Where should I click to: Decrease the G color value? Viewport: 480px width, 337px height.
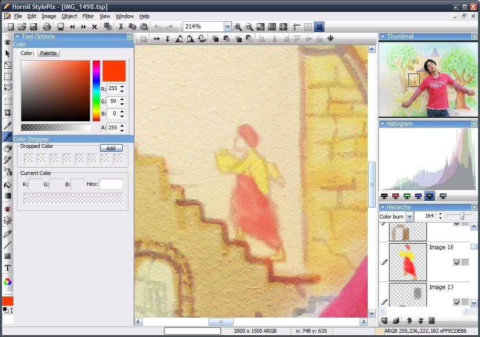click(122, 104)
